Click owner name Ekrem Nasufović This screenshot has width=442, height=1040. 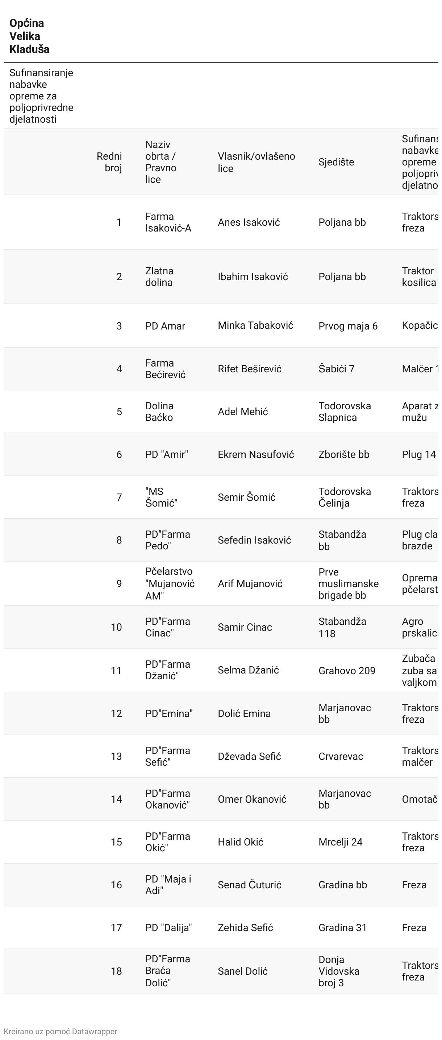pyautogui.click(x=256, y=454)
